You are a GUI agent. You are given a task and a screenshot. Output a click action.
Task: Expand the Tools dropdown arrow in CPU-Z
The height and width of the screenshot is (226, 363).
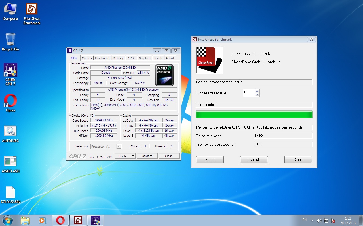point(133,156)
